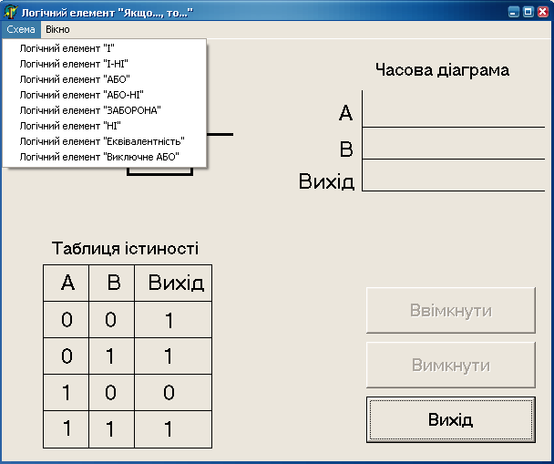Viewport: 554px width, 464px height.
Task: Click the A column header in truth table
Action: 67,283
